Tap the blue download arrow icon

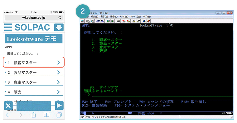[x=59, y=27]
